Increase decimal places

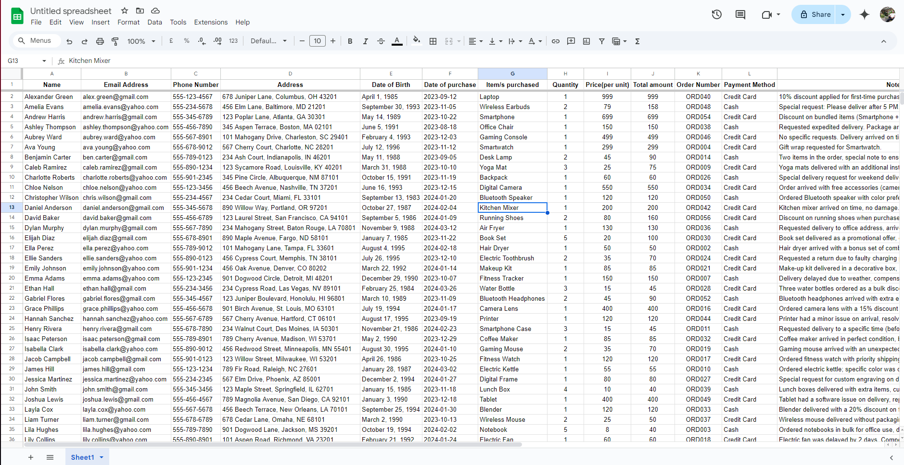click(x=217, y=41)
